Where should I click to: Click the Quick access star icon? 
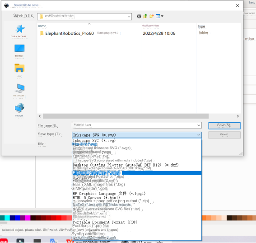(x=20, y=29)
